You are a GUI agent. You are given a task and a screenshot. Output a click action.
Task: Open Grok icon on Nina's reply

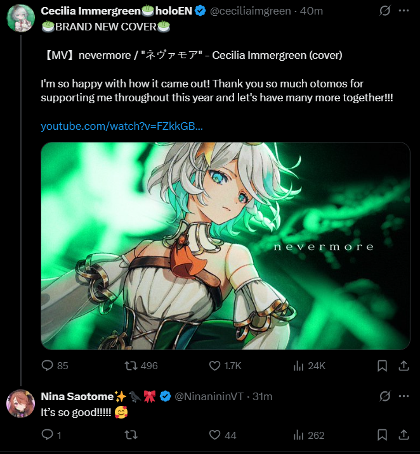coord(384,396)
